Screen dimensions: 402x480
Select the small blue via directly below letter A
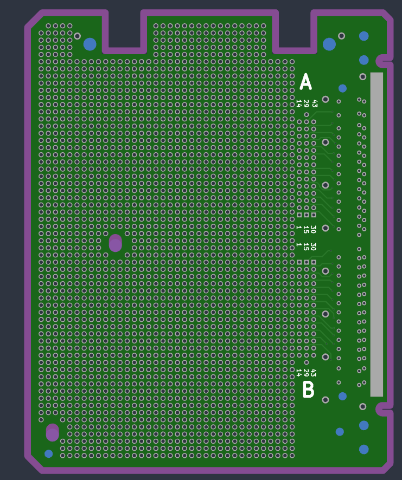pyautogui.click(x=342, y=88)
